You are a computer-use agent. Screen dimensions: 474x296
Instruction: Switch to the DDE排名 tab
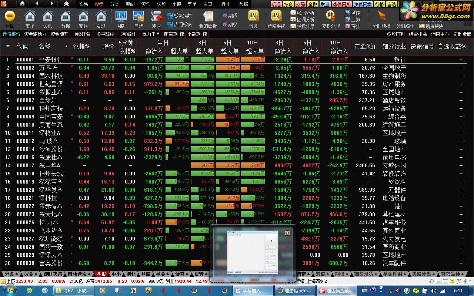pos(82,34)
